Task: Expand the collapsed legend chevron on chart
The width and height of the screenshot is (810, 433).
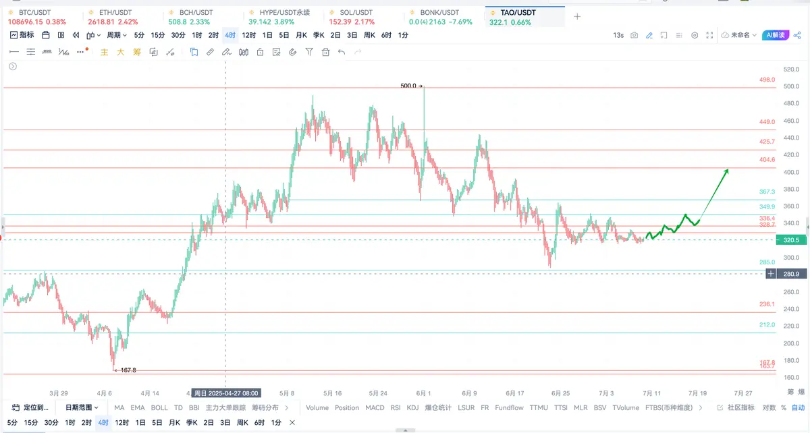Action: point(12,66)
